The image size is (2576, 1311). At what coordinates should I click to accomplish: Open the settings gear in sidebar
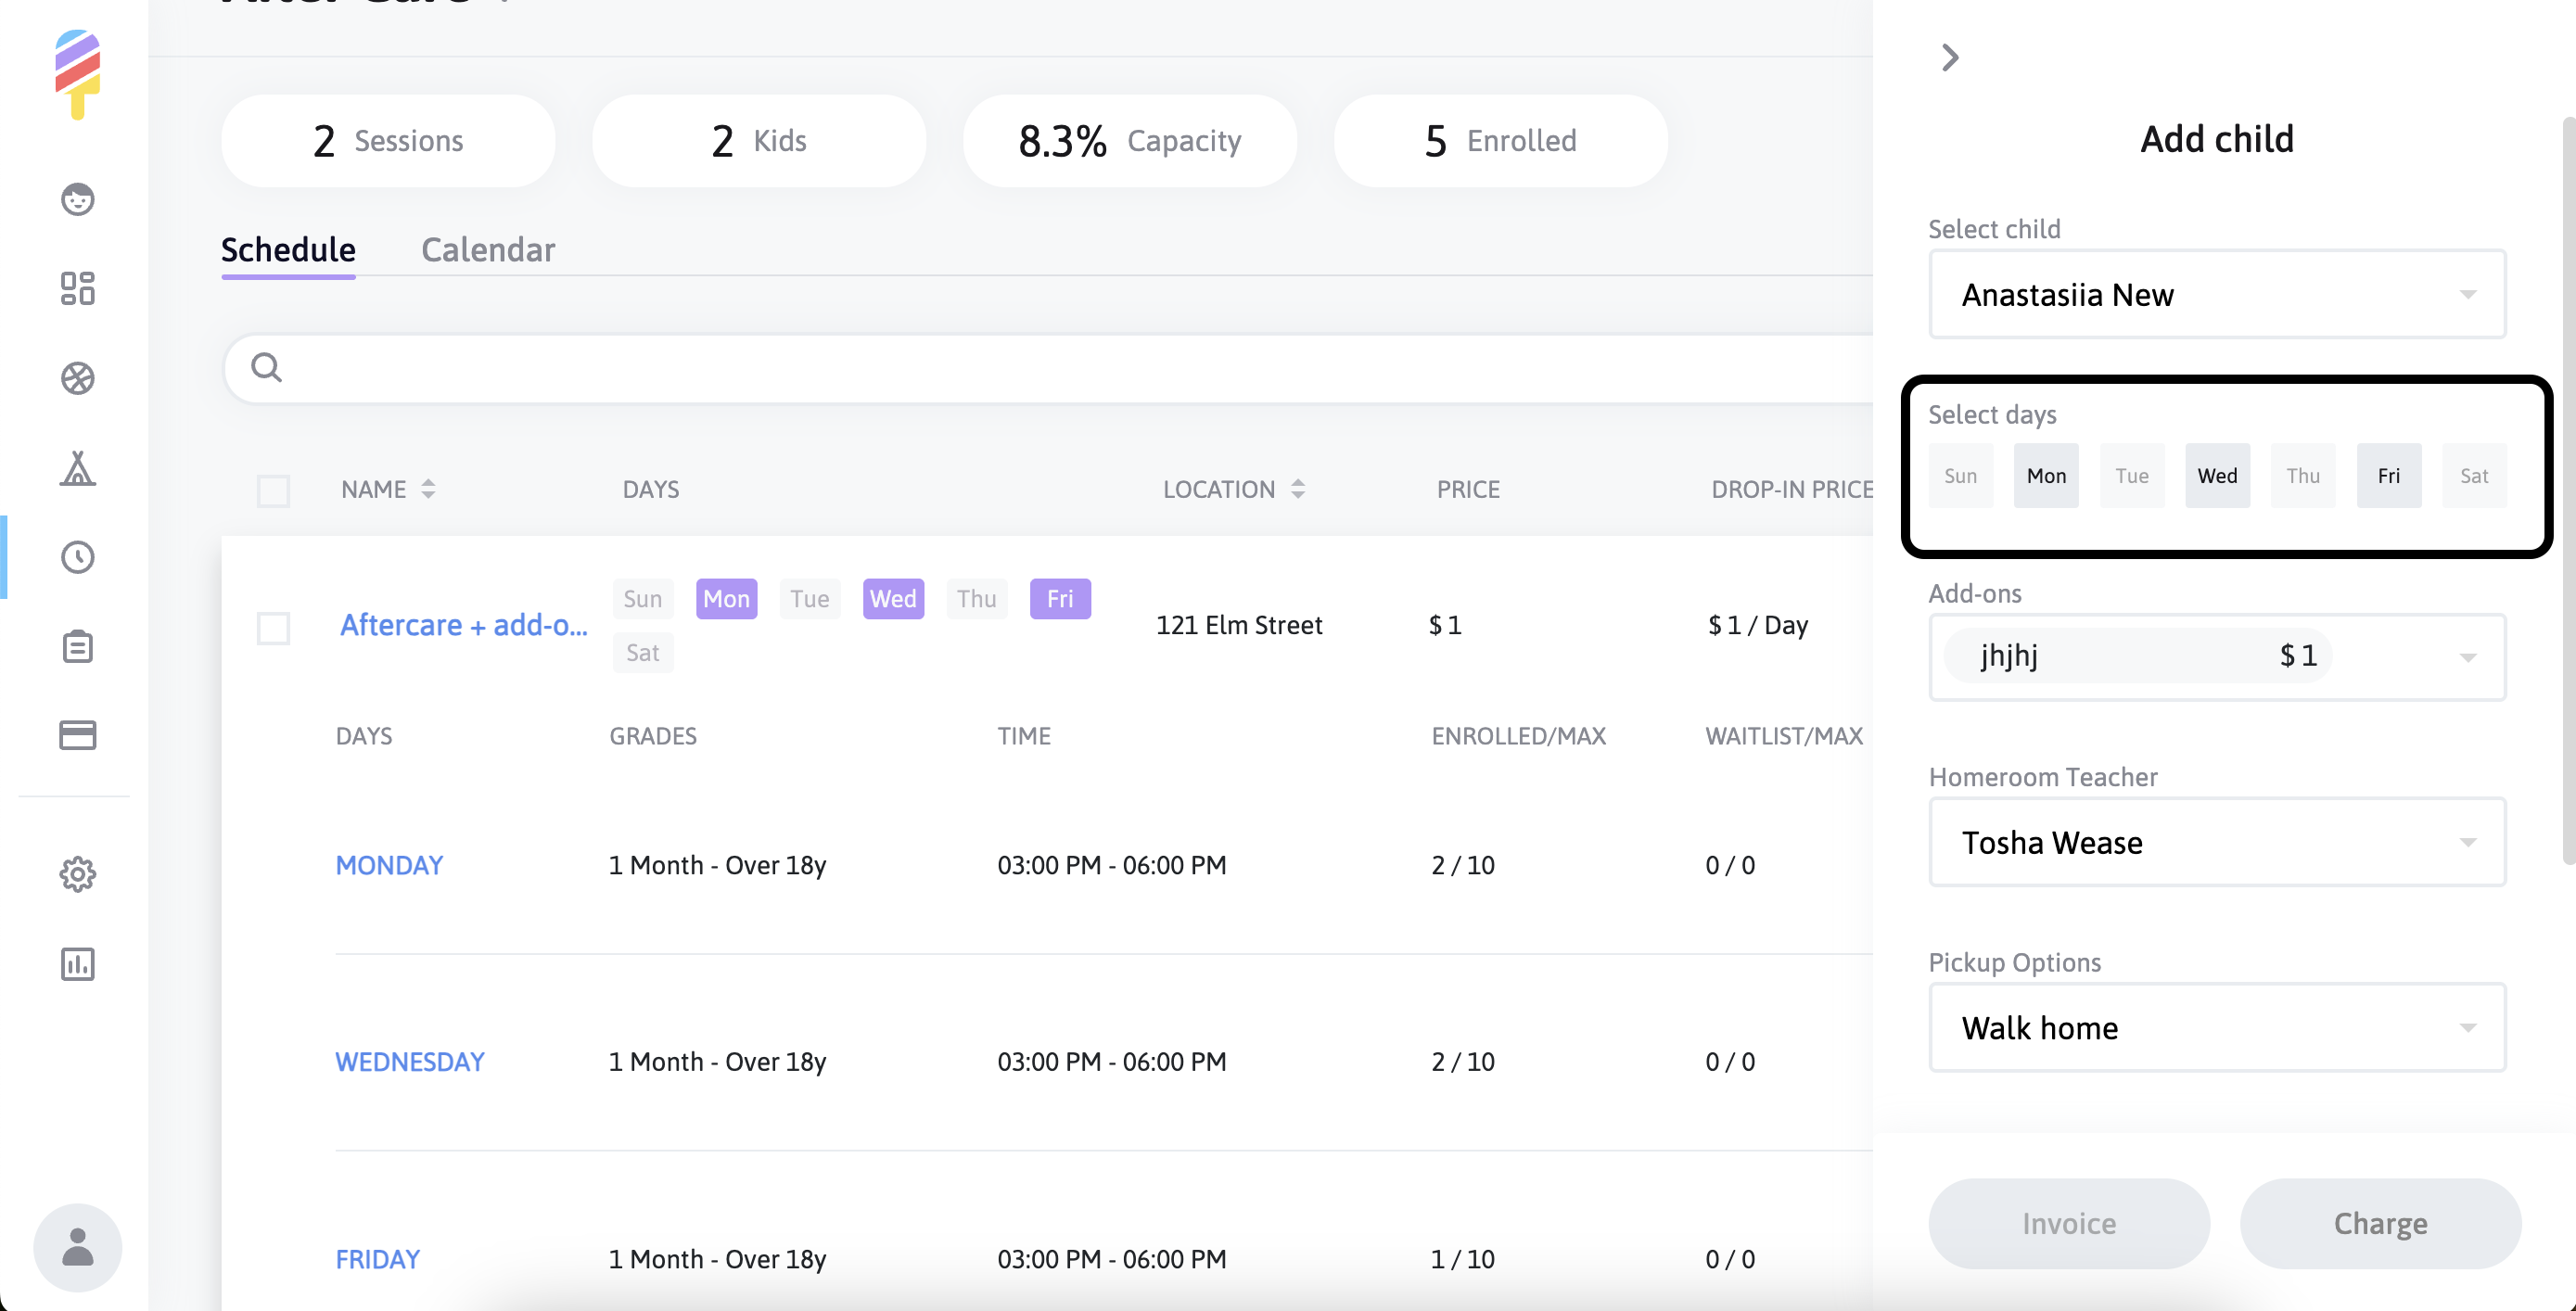click(x=77, y=874)
